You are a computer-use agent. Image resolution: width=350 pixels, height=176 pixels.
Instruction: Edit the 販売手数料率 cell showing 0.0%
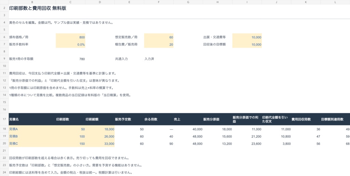point(70,44)
